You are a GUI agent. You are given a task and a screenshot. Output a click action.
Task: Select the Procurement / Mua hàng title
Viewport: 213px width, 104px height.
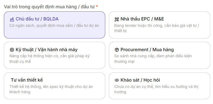coord(147,50)
